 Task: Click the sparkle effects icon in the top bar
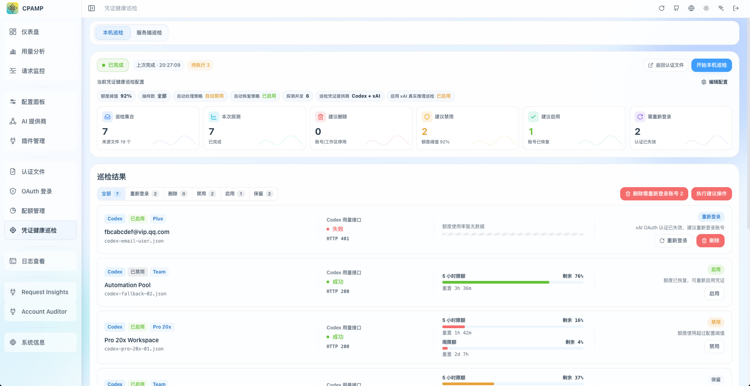tap(721, 8)
